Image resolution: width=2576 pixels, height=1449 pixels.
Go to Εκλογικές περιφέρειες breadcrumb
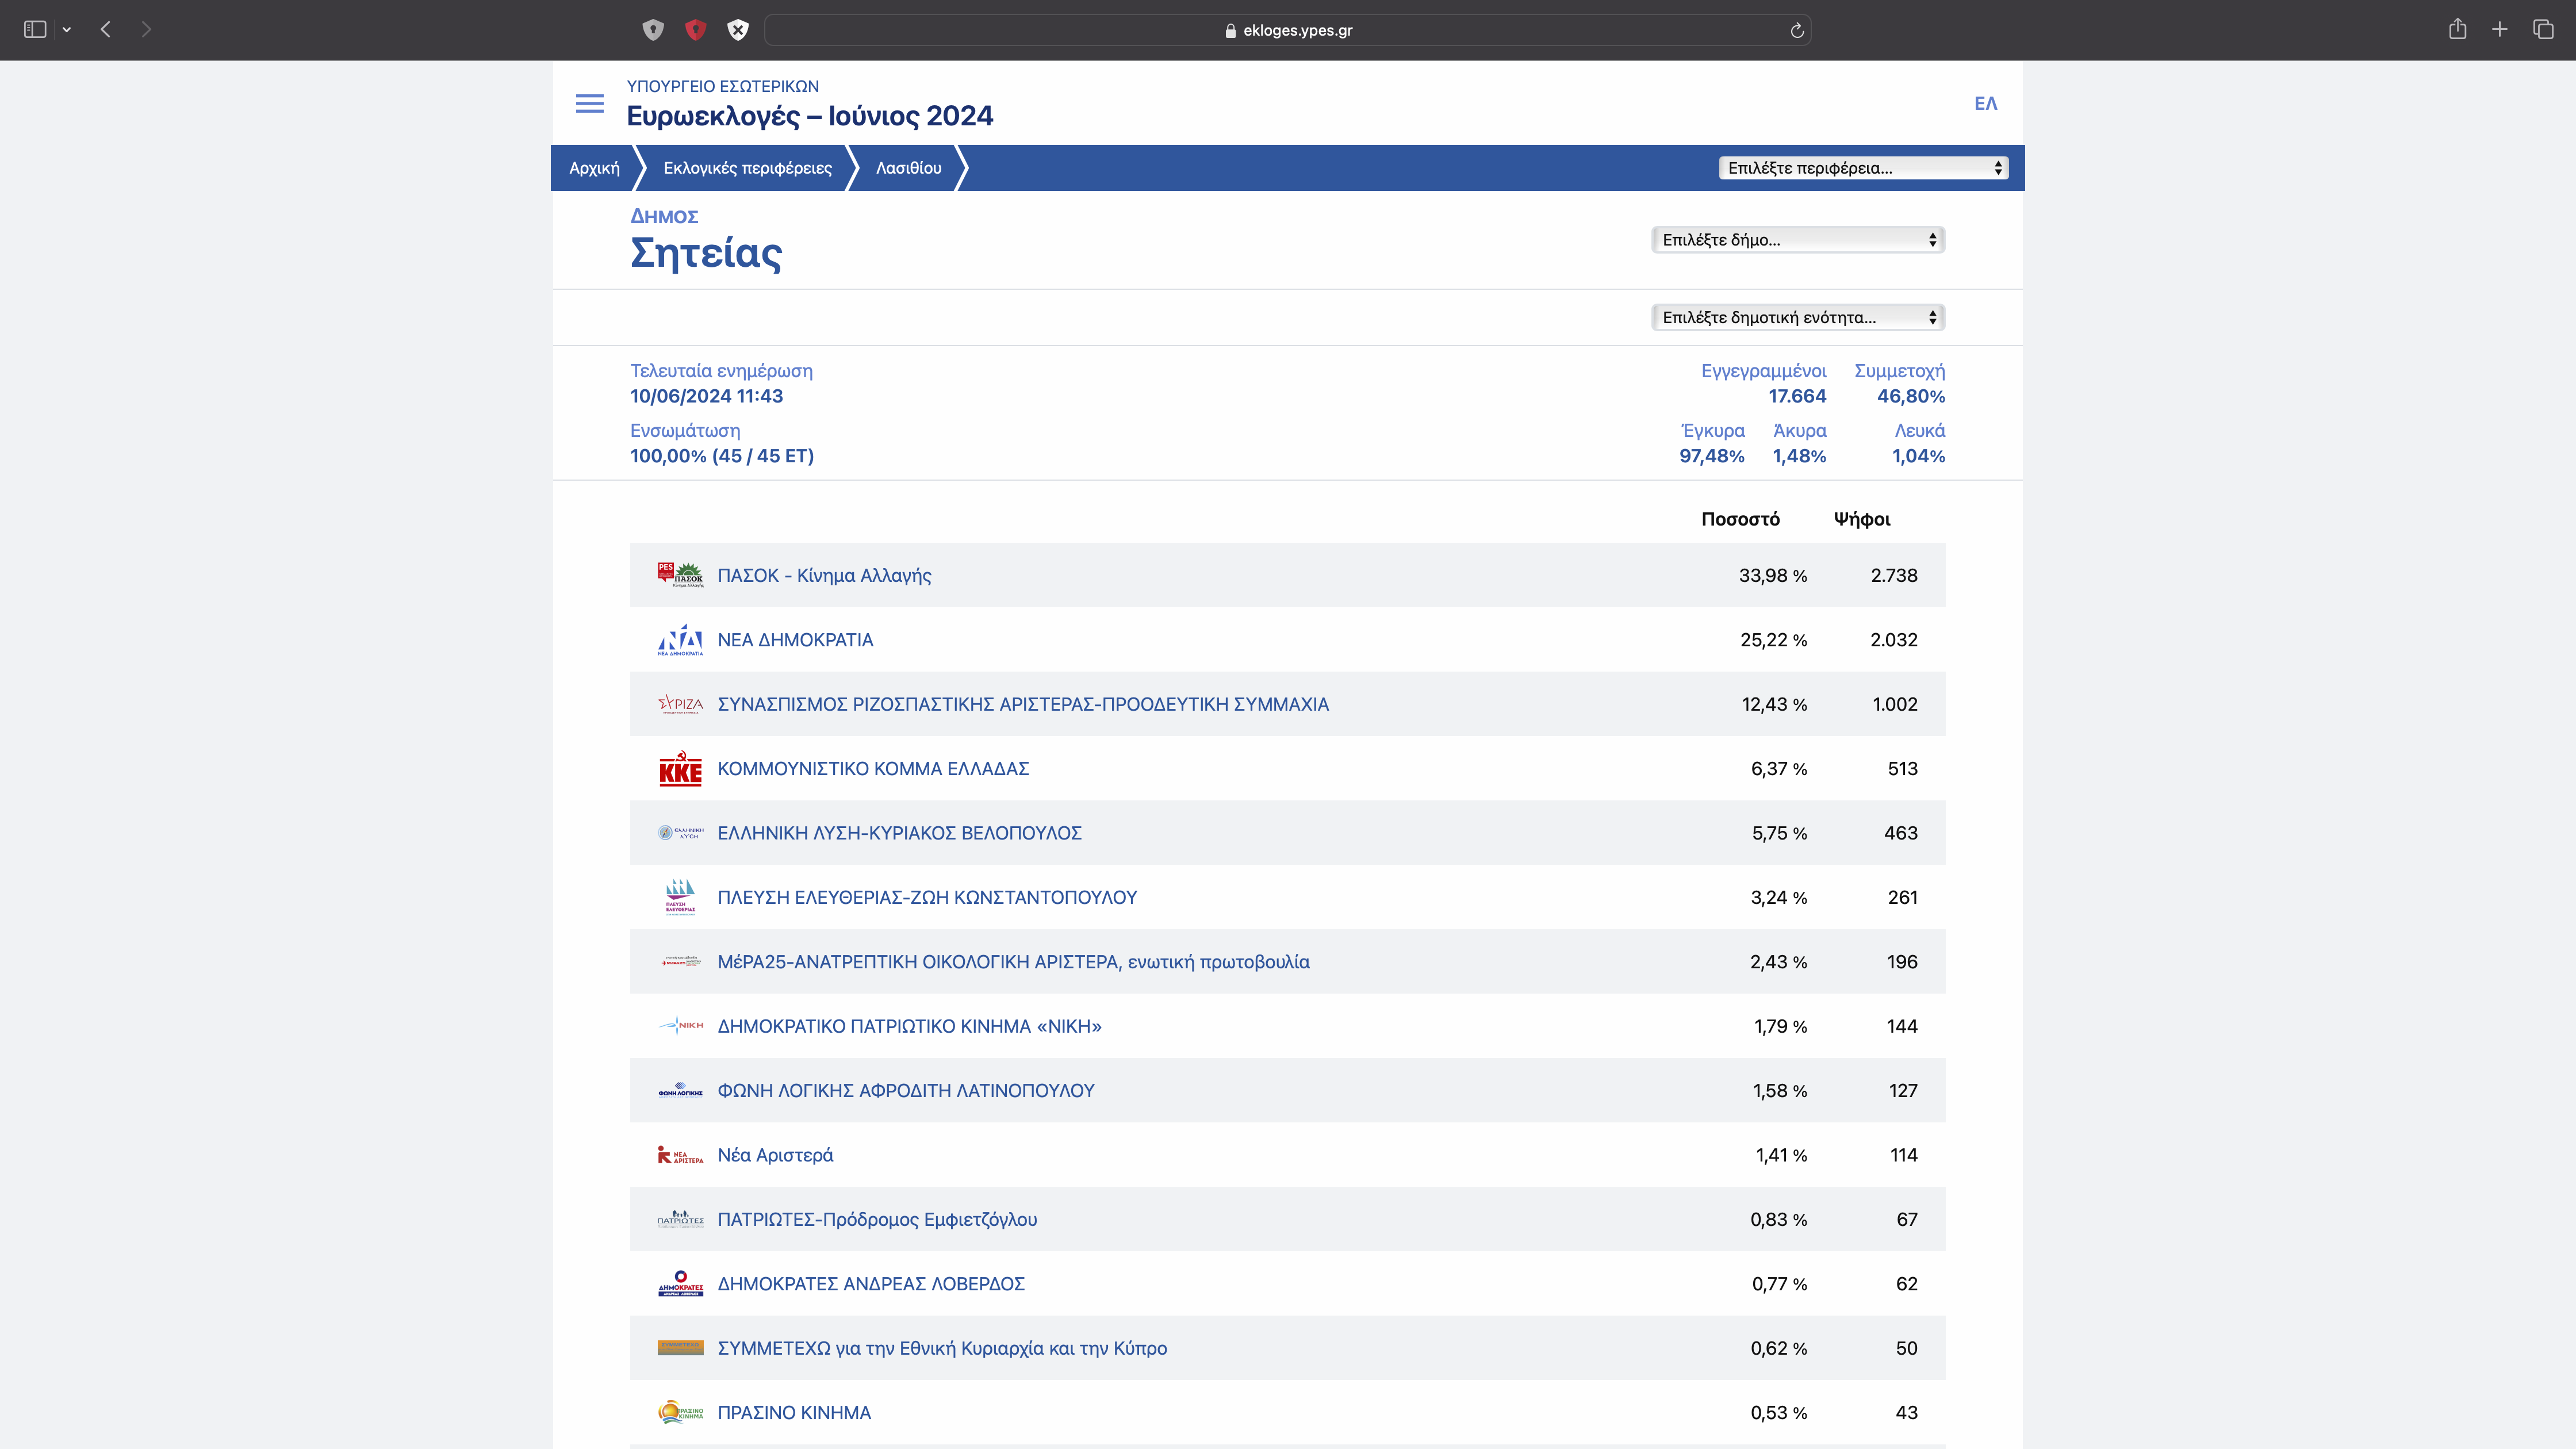pos(747,168)
